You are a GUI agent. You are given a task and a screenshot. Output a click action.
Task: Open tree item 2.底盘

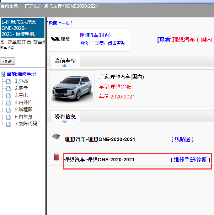(21, 88)
